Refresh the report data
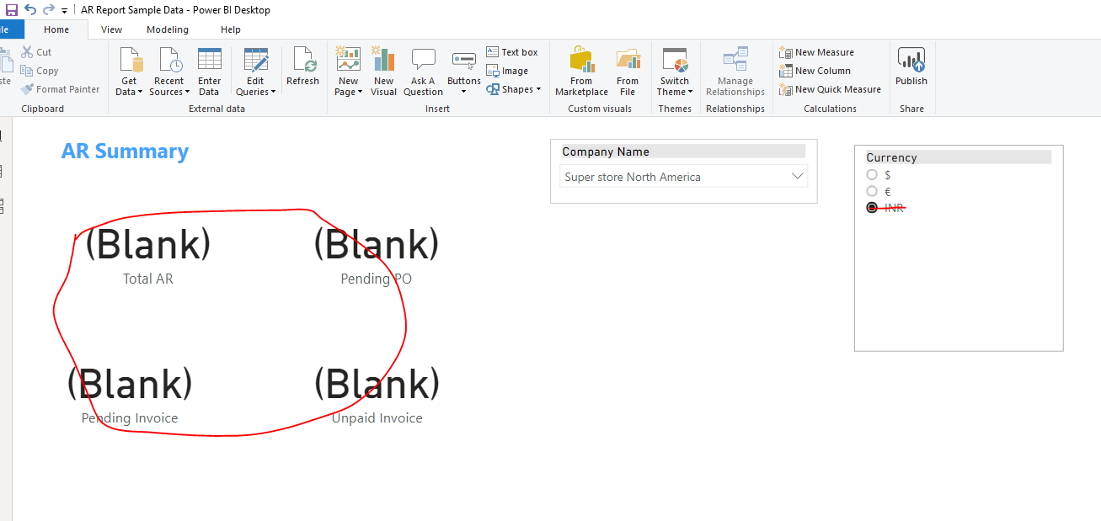Screen dimensions: 1101x521 click(302, 66)
